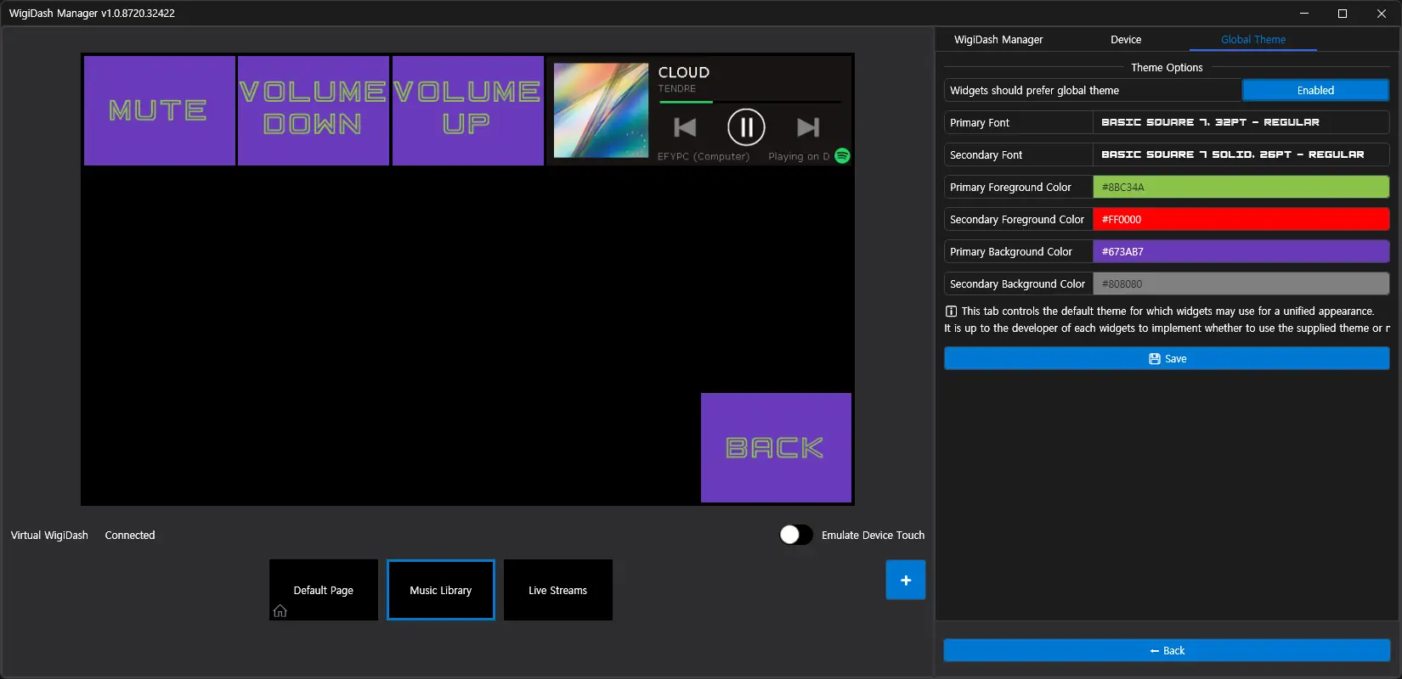1402x679 pixels.
Task: Click the bottom Back button
Action: click(x=1166, y=651)
